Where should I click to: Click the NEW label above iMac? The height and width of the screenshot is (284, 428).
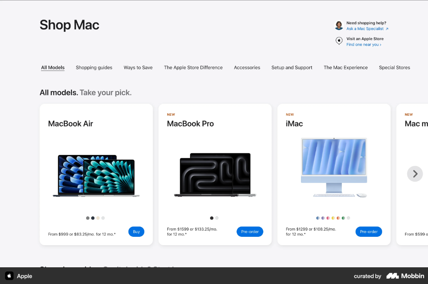tap(290, 114)
